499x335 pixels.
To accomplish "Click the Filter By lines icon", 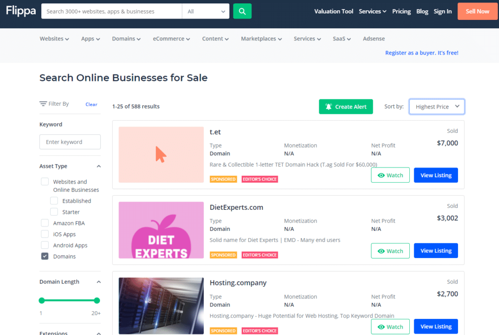I will [x=43, y=104].
